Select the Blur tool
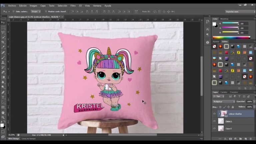Image resolution: width=256 pixels, height=144 pixels. [3, 82]
